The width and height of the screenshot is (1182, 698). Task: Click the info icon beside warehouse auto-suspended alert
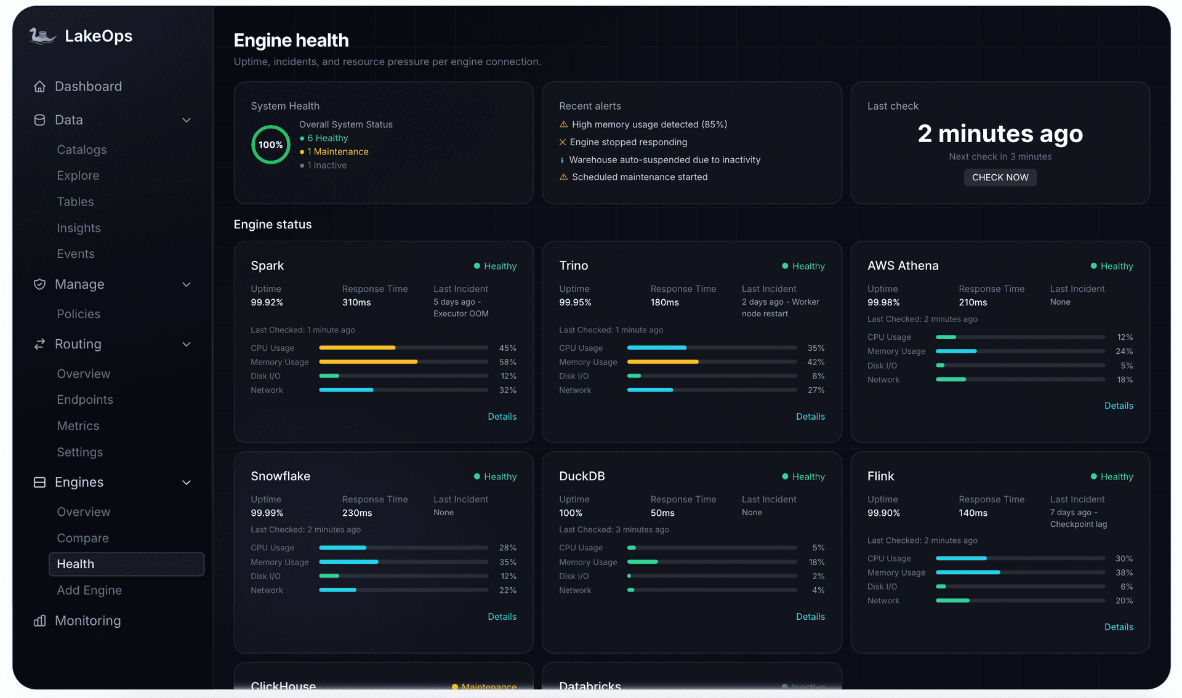click(562, 160)
